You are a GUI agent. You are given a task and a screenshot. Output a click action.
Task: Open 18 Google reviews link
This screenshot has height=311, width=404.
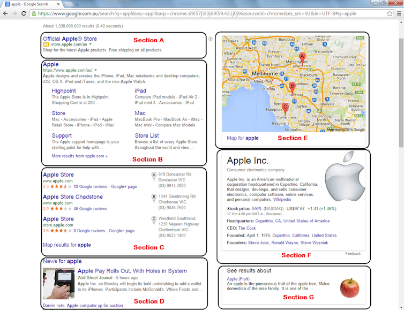pos(90,187)
